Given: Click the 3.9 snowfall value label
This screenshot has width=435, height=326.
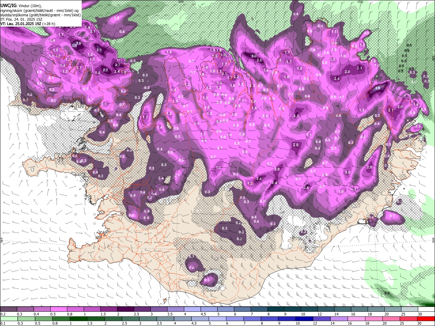Looking at the screenshot, I should 74,46.
